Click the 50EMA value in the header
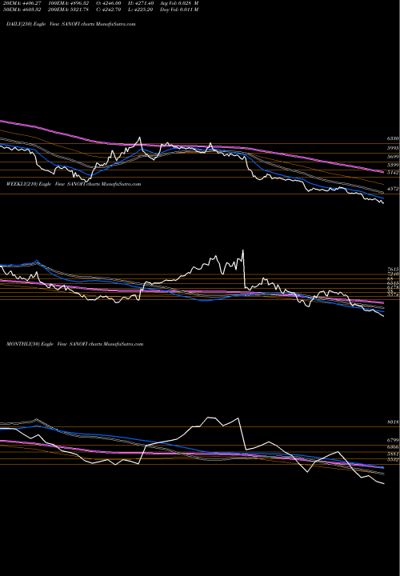 tap(22, 10)
